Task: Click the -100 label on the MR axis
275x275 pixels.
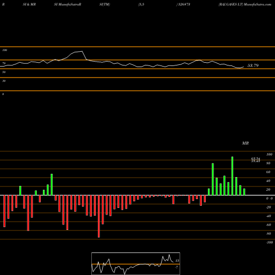Action: tap(269, 243)
